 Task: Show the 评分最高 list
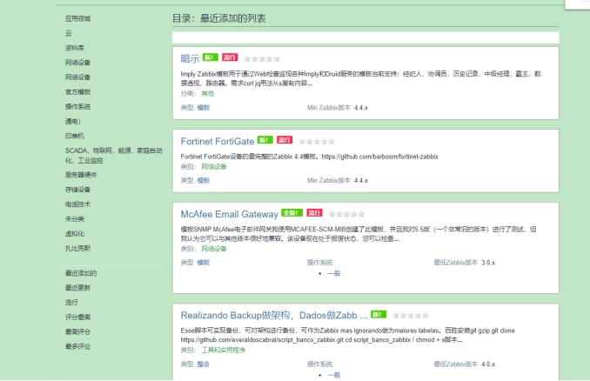tap(78, 317)
